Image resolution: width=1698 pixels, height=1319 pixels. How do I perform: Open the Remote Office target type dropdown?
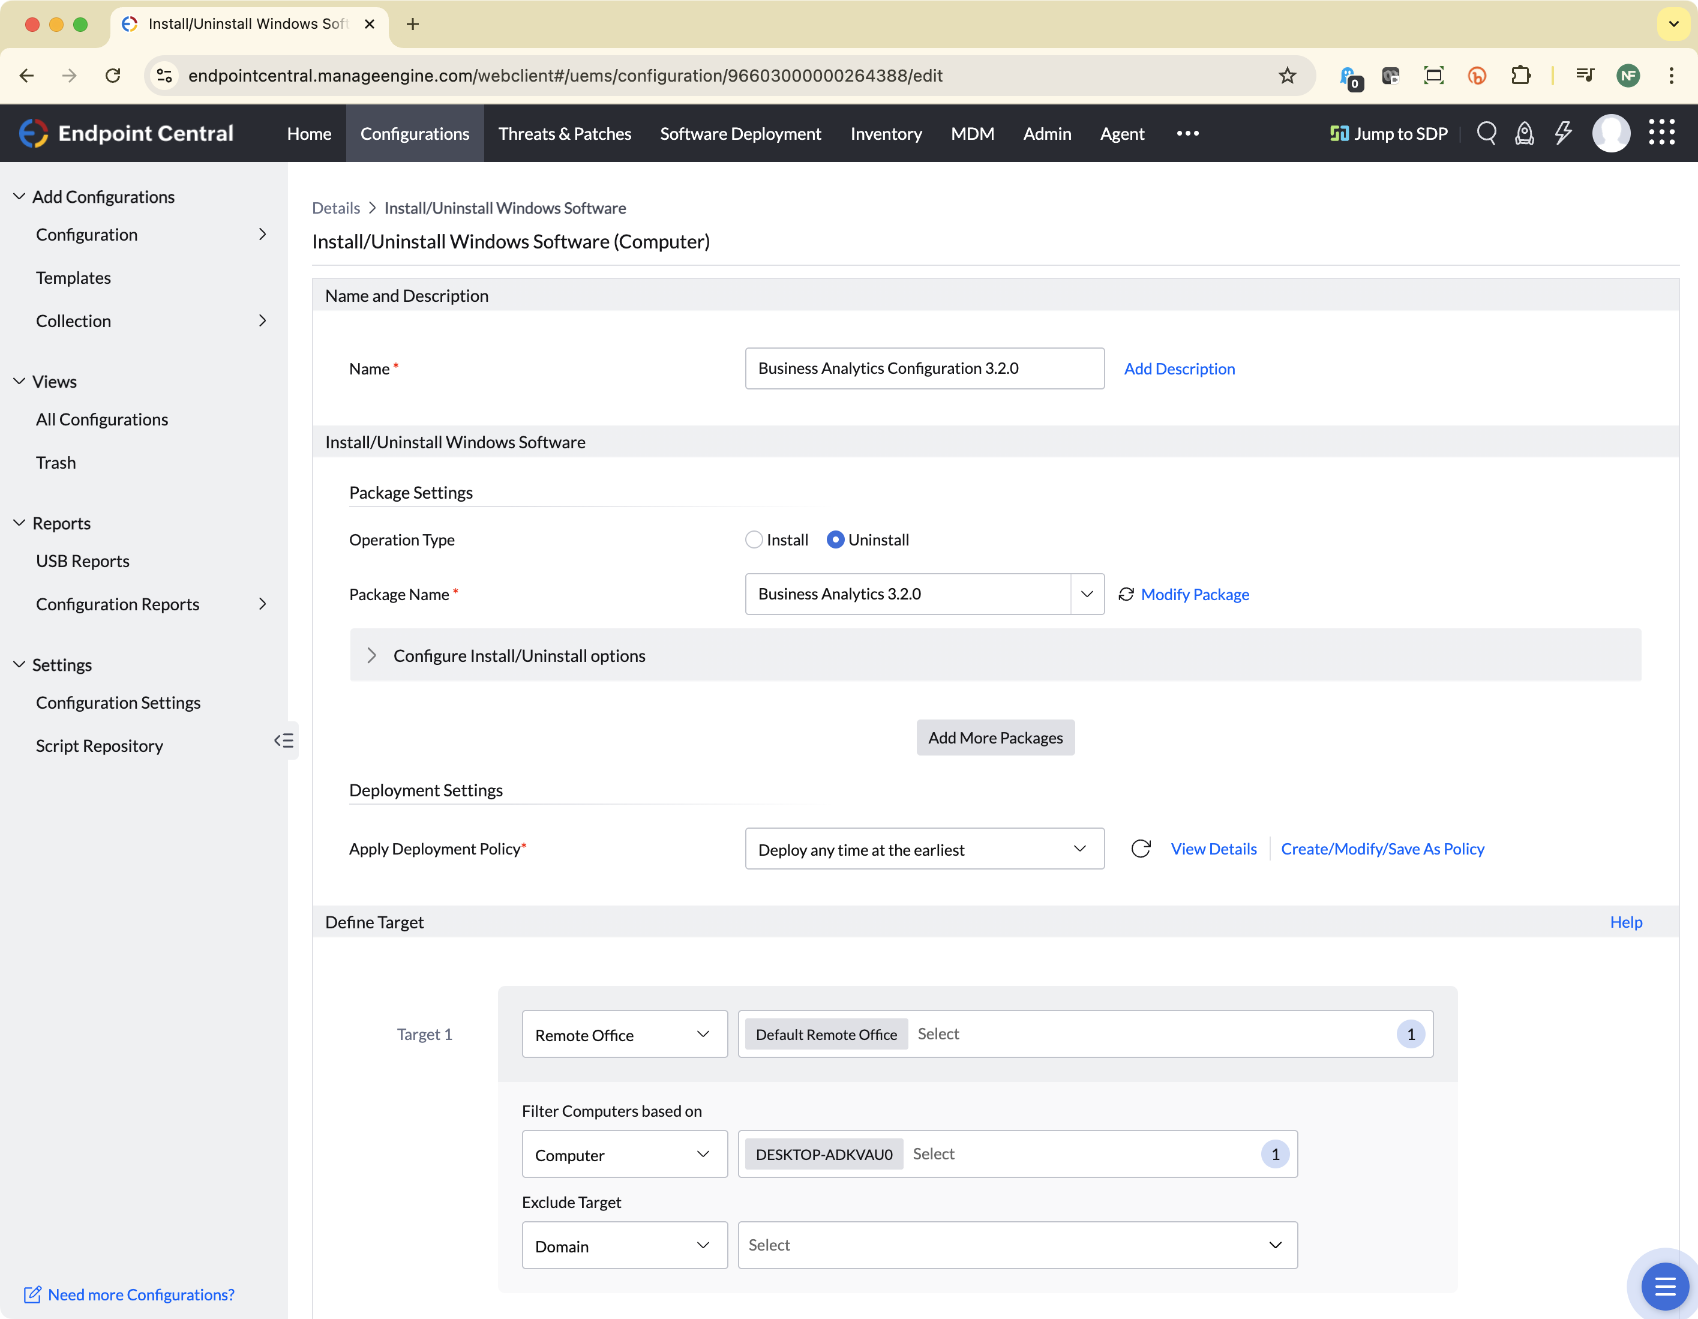[x=625, y=1035]
